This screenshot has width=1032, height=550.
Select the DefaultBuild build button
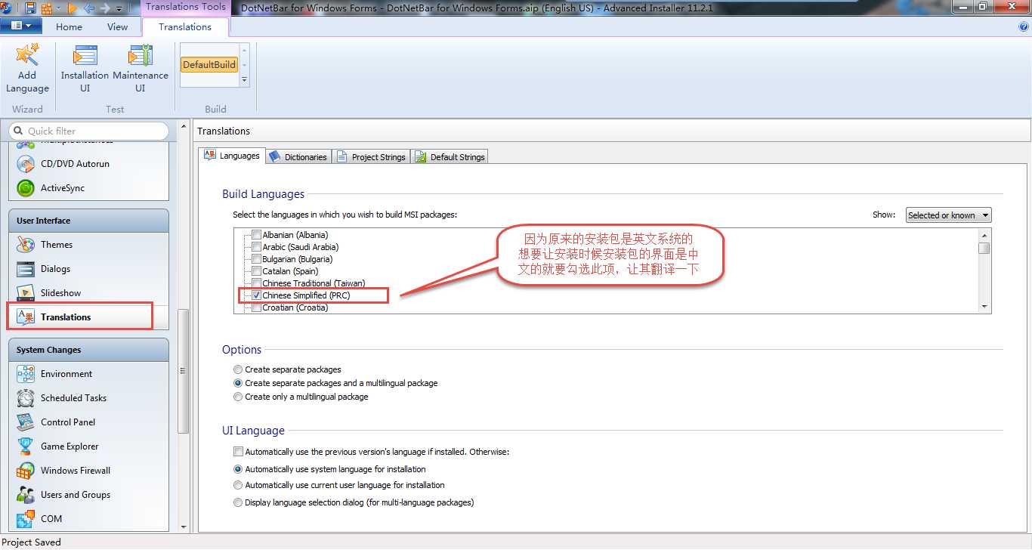[x=209, y=64]
